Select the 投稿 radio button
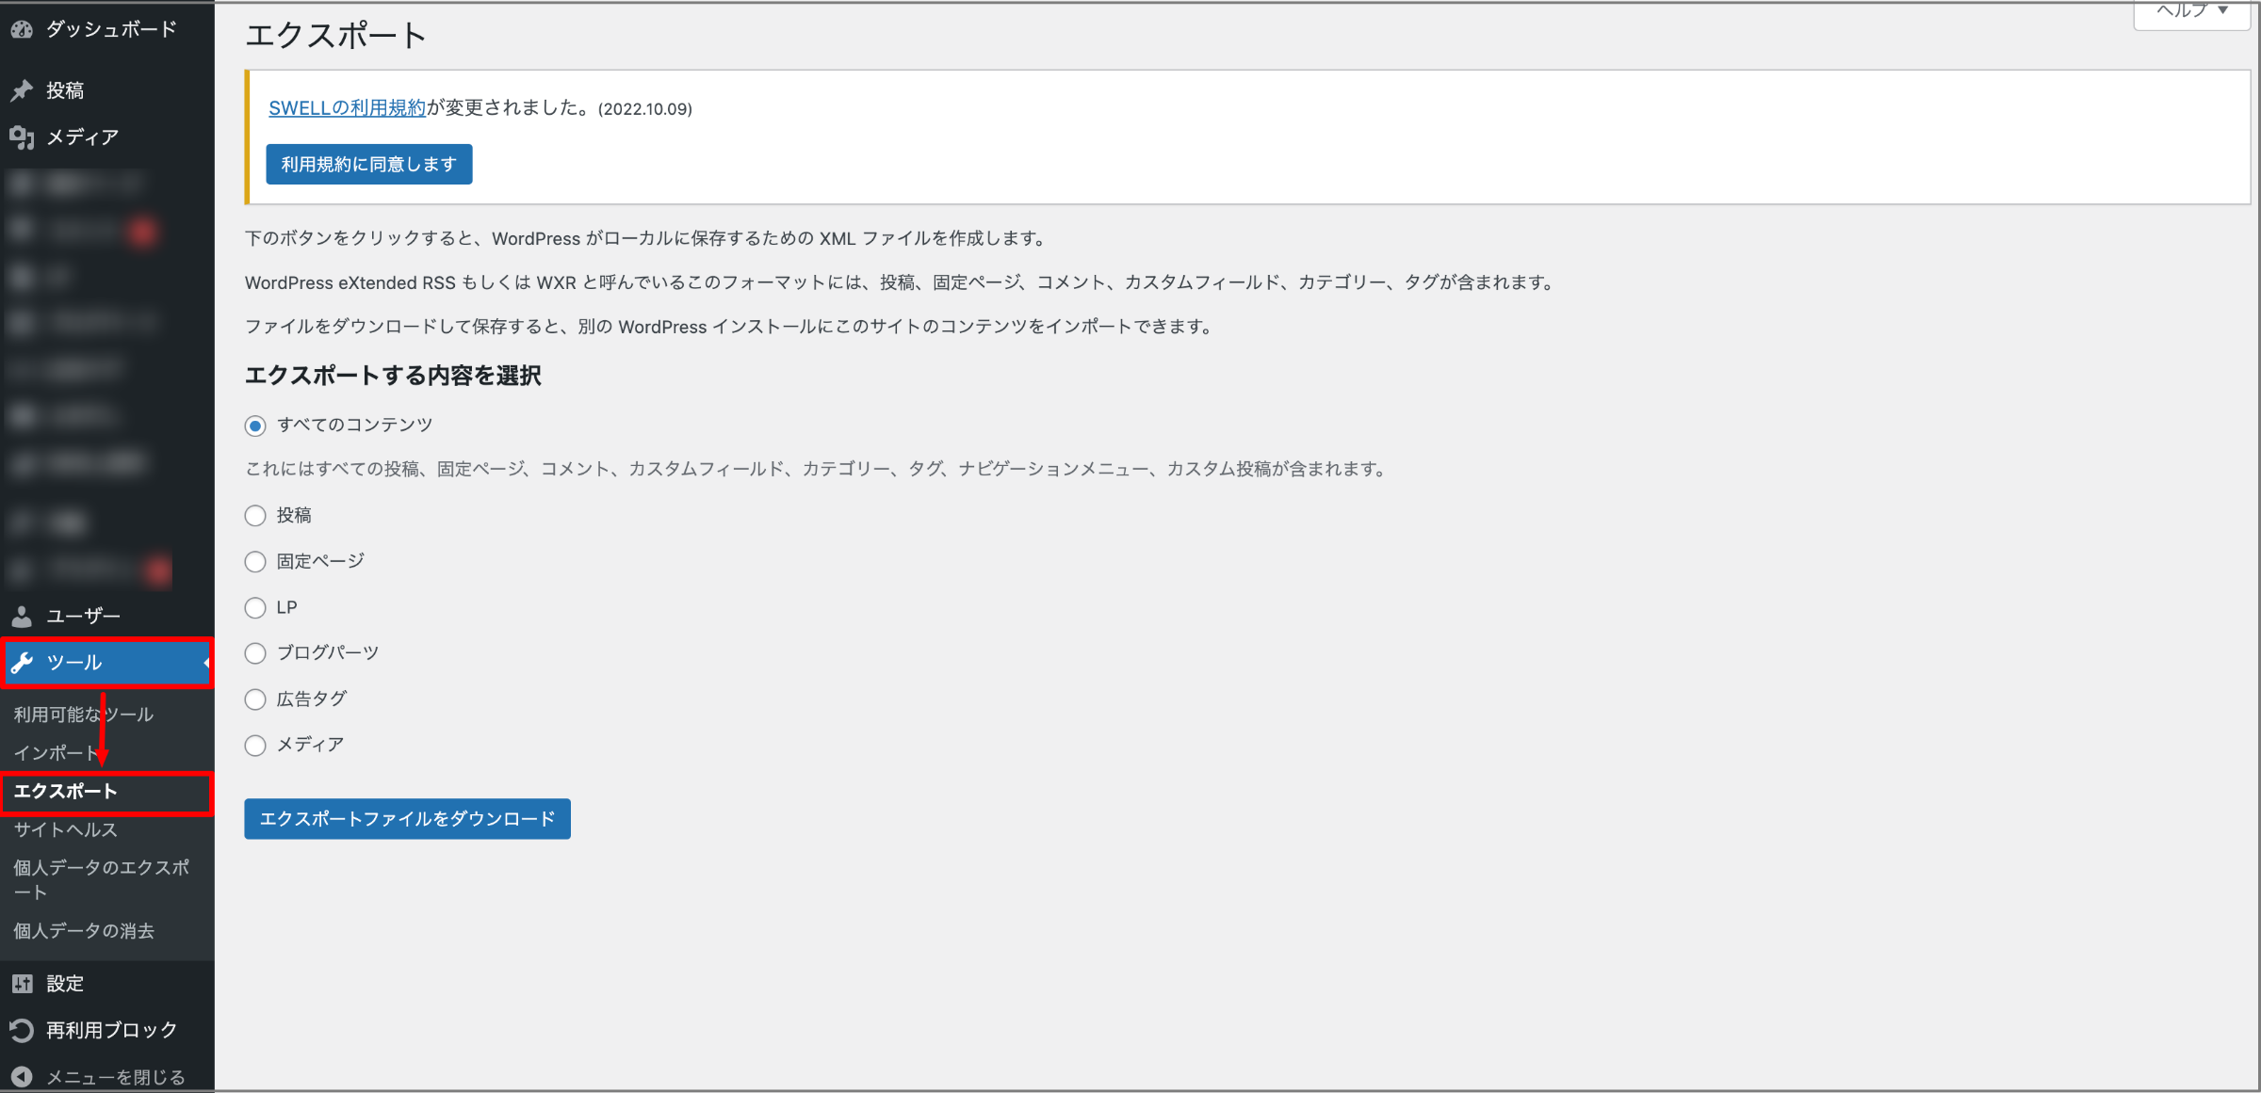Image resolution: width=2261 pixels, height=1093 pixels. click(255, 516)
